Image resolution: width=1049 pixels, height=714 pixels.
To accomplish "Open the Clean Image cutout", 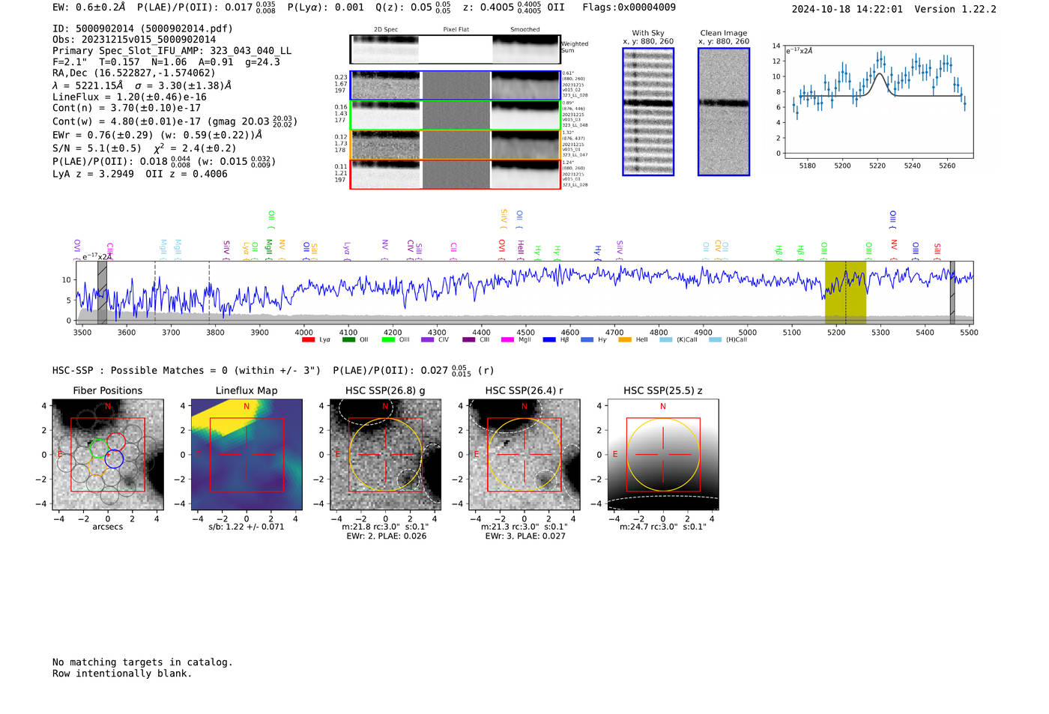I will click(724, 112).
